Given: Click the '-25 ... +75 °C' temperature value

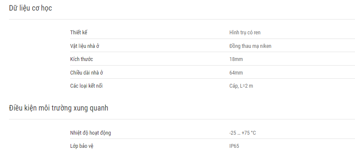Looking at the screenshot, I should [242, 133].
